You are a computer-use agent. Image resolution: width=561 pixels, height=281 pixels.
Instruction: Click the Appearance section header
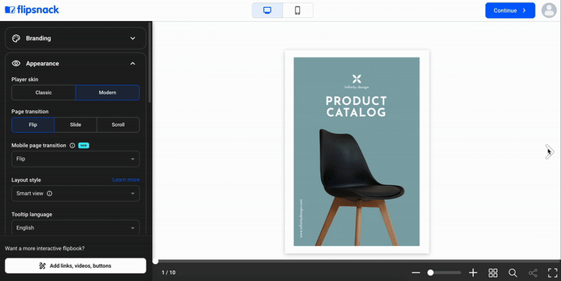[x=76, y=64]
